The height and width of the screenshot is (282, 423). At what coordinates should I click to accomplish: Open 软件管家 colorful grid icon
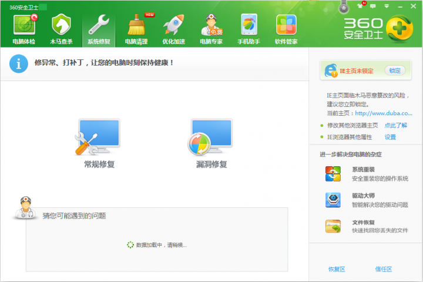[x=286, y=25]
